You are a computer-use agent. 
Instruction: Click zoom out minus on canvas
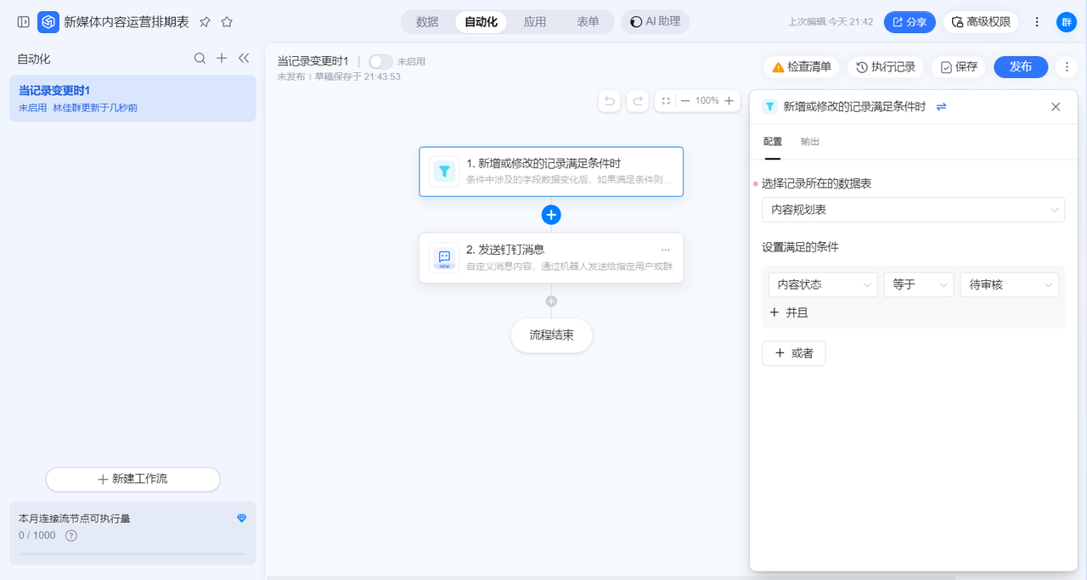click(685, 101)
